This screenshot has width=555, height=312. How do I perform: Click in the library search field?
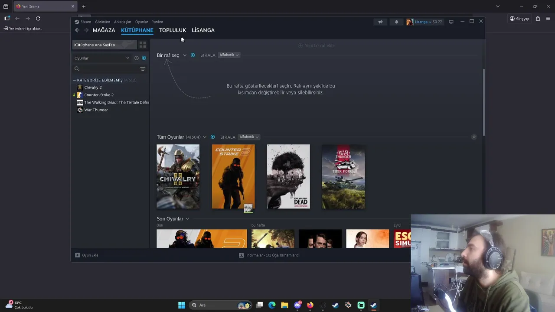pos(109,69)
